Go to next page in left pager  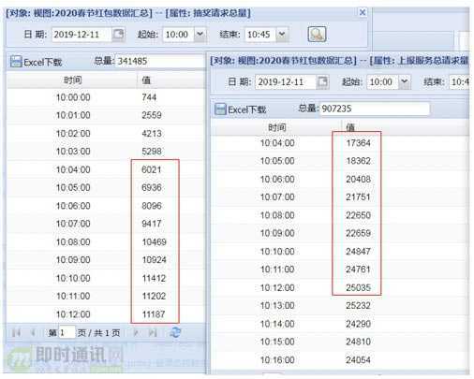coord(136,333)
